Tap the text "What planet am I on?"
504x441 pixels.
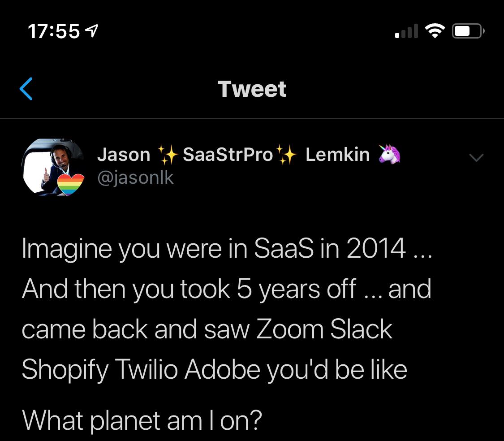142,420
